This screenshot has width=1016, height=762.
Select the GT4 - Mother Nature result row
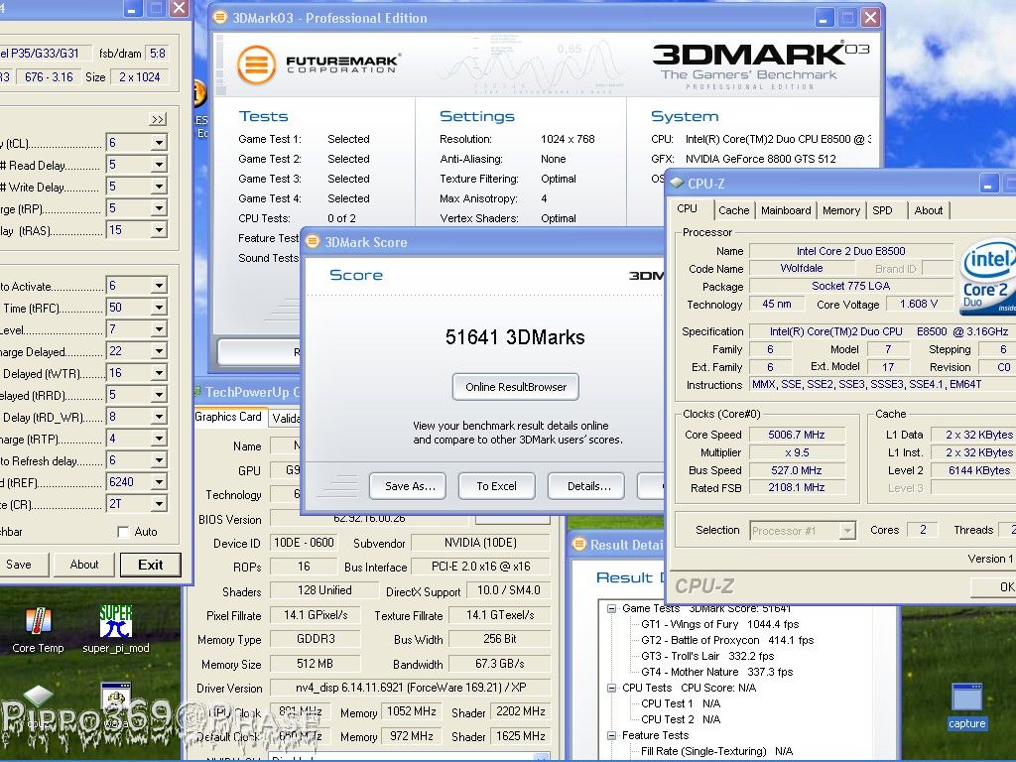[716, 672]
